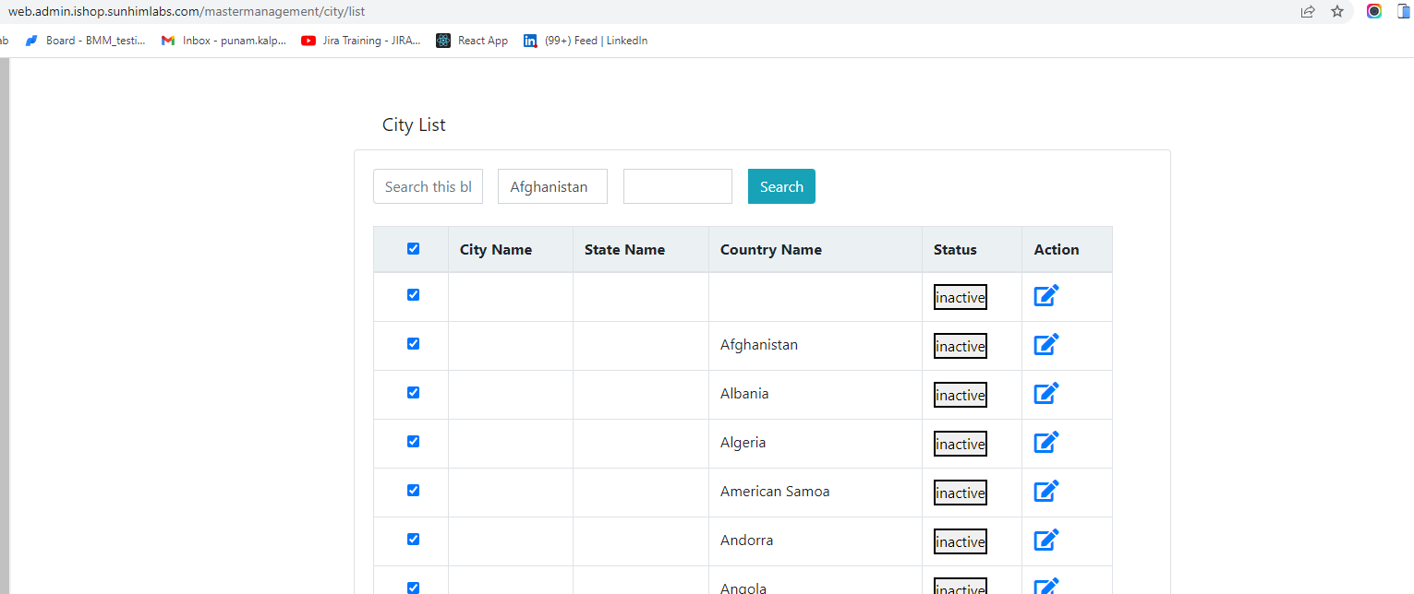1414x594 pixels.
Task: Open edit icon for American Samoa row
Action: [x=1046, y=492]
